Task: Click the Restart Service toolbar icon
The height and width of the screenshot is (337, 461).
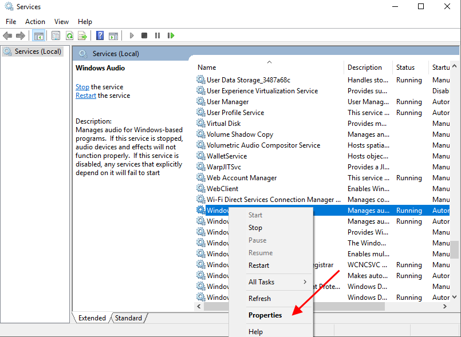Action: tap(171, 35)
